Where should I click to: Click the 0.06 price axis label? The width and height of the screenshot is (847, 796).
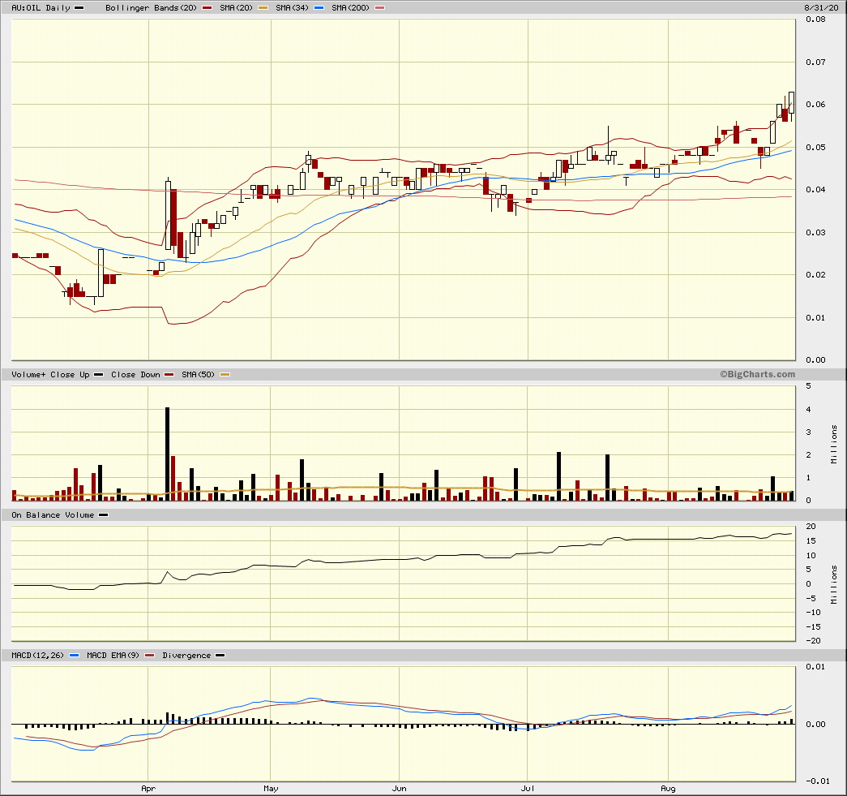tap(815, 104)
